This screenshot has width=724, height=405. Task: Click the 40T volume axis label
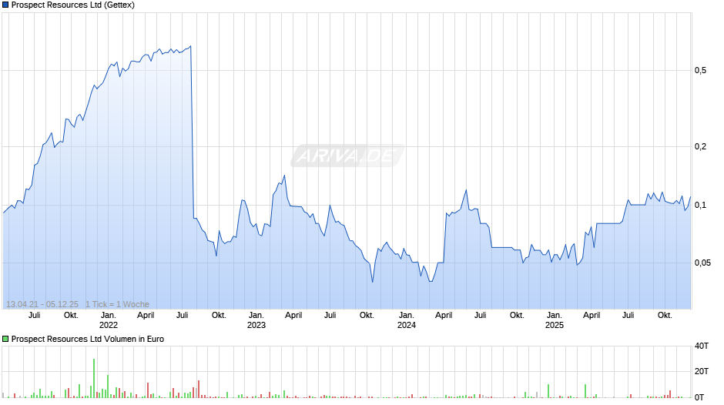[x=702, y=346]
